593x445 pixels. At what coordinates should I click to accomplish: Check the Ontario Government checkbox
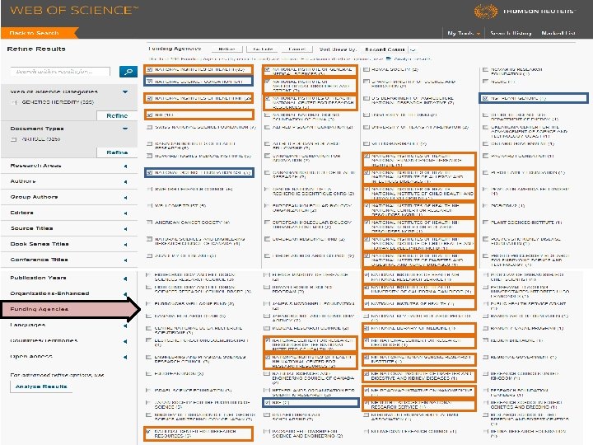tap(486, 143)
